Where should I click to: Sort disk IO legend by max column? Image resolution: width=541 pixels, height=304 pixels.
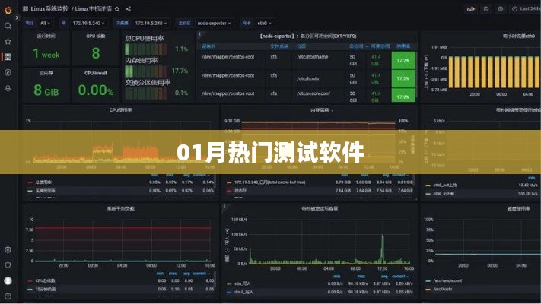point(361,277)
